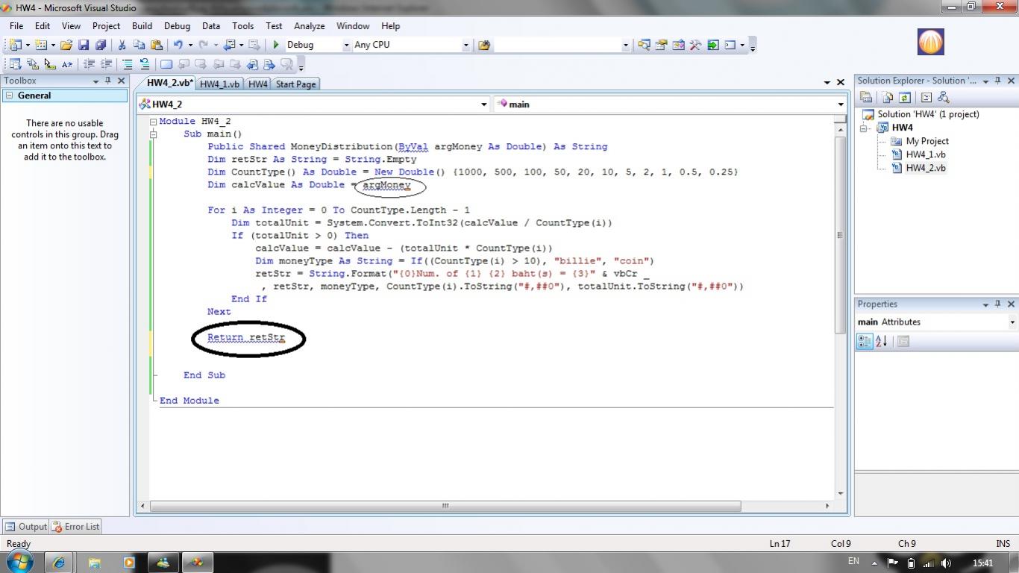Click the Cut scissors icon
1019x573 pixels.
point(122,45)
